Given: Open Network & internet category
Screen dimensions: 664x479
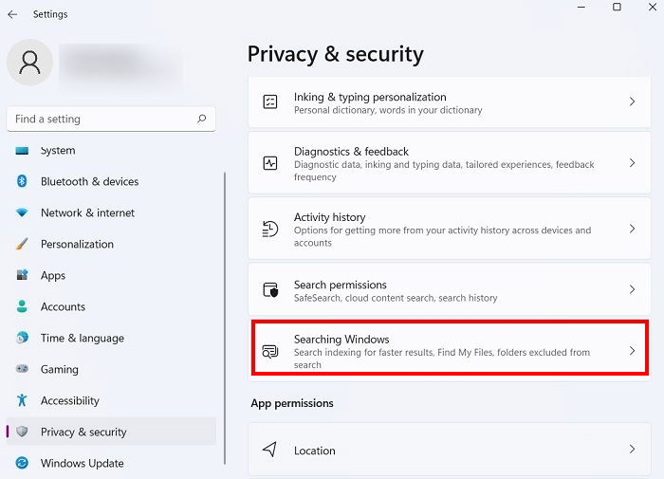Looking at the screenshot, I should click(87, 212).
